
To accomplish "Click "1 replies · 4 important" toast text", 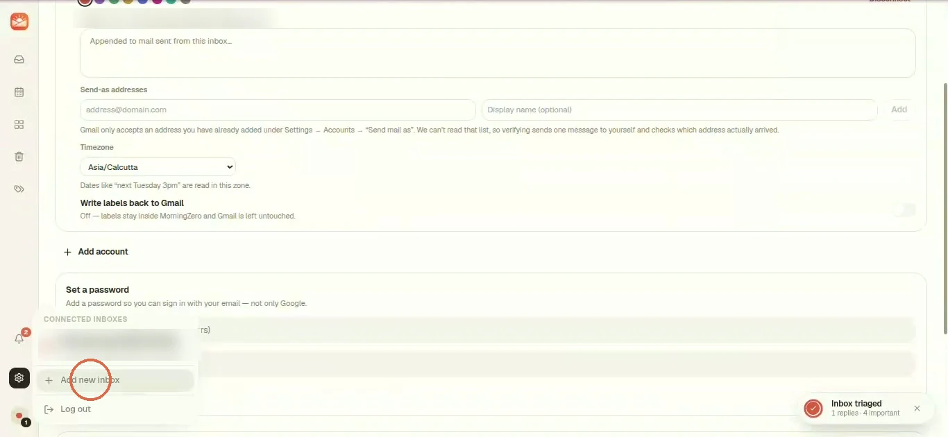I will 865,413.
